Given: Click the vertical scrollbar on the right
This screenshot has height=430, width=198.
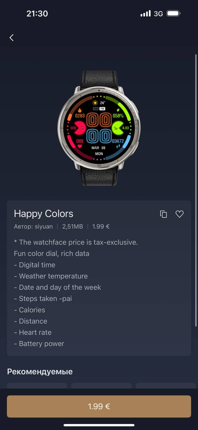Looking at the screenshot, I should tap(196, 190).
